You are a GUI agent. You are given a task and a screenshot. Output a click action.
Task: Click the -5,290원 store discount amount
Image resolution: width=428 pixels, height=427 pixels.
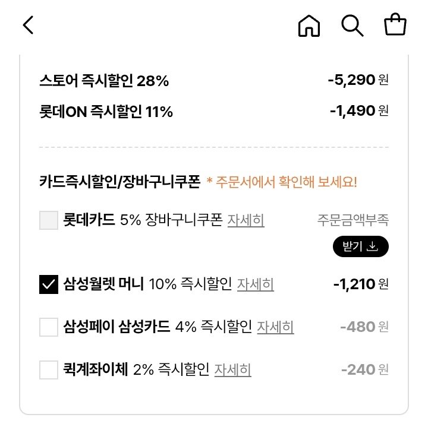[x=358, y=80]
